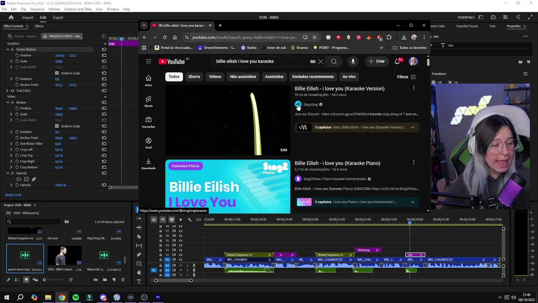This screenshot has height=303, width=538.
Task: Open Sort Icons menu in Project panel
Action: 71,280
